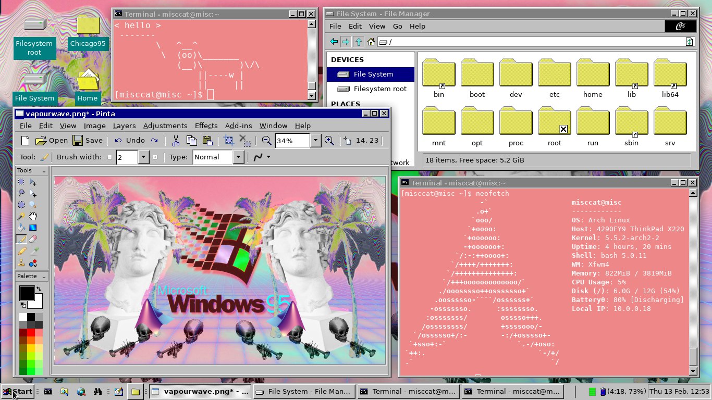
Task: Decrease brush width with minus button
Action: [109, 157]
